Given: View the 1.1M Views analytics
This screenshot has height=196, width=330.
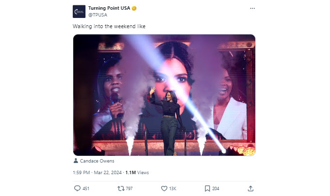Looking at the screenshot, I should click(137, 172).
